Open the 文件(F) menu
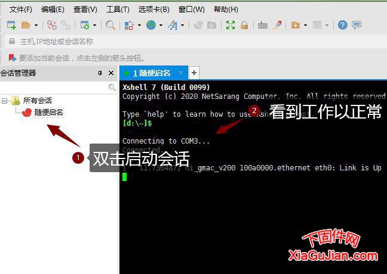 21,10
